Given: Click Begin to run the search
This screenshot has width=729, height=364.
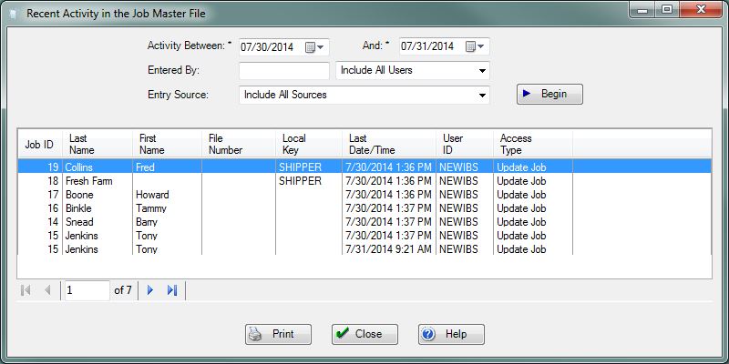Looking at the screenshot, I should [549, 94].
